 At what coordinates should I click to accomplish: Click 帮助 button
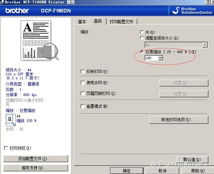[198, 171]
